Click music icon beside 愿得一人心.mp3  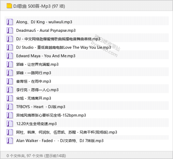tap(9, 90)
